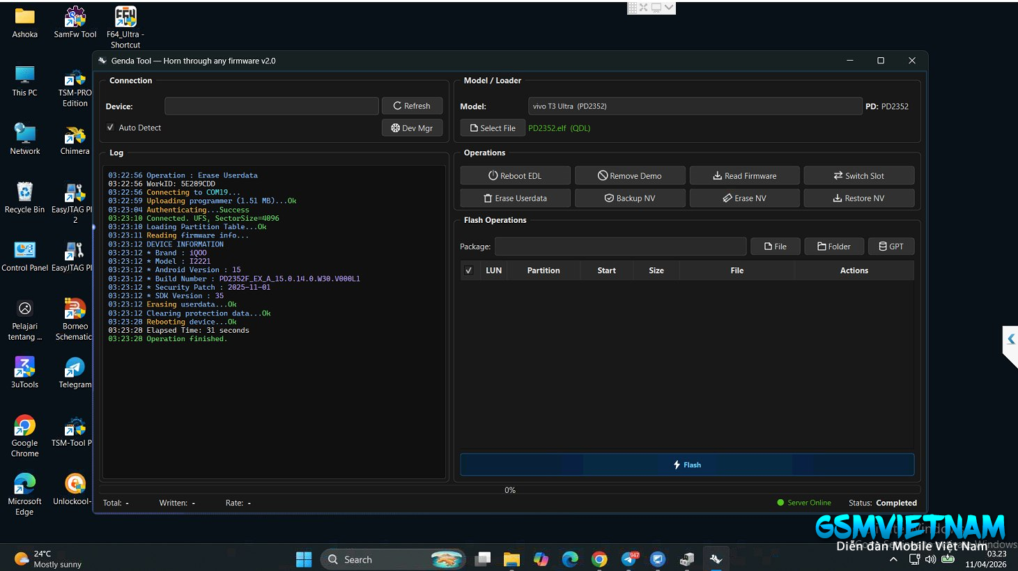Click the Size column header

(656, 271)
